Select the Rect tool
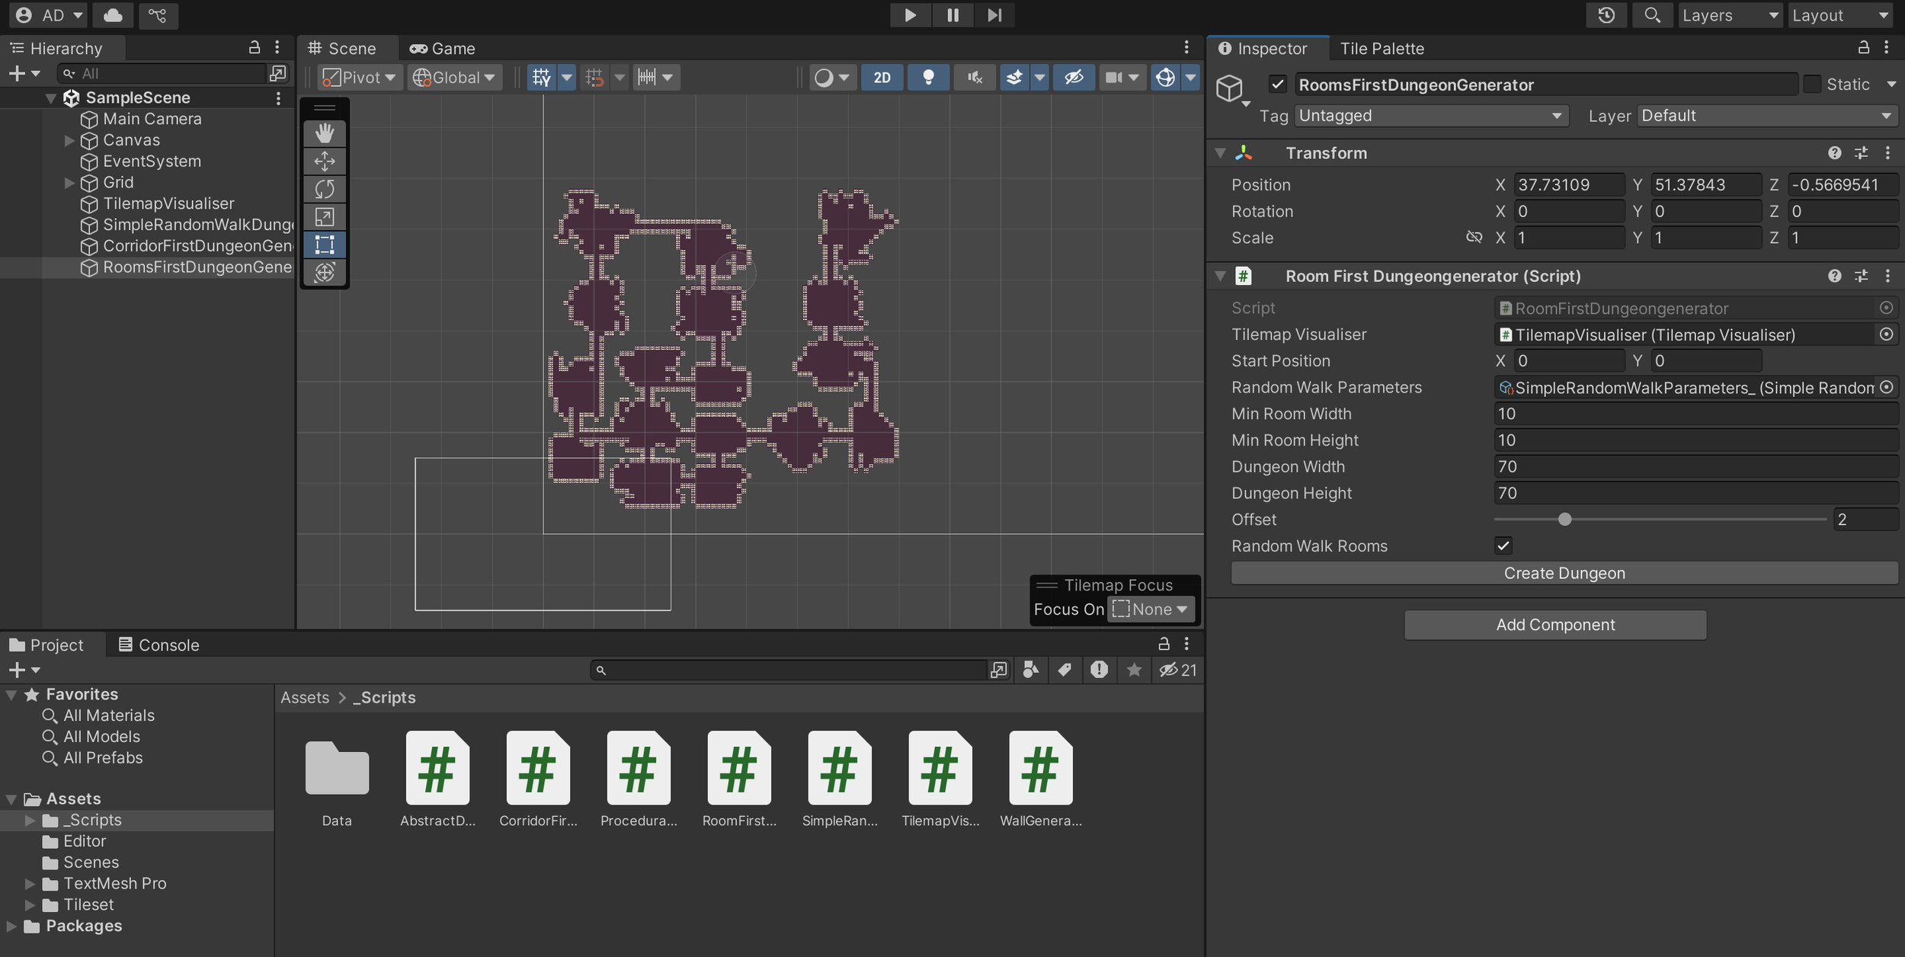1905x957 pixels. [325, 245]
